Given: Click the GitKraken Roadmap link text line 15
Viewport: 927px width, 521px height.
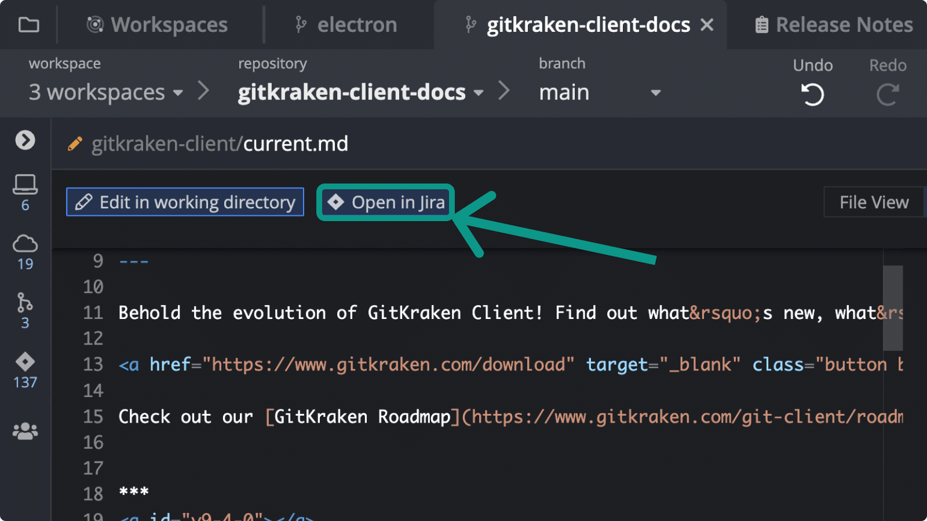Looking at the screenshot, I should pyautogui.click(x=362, y=417).
